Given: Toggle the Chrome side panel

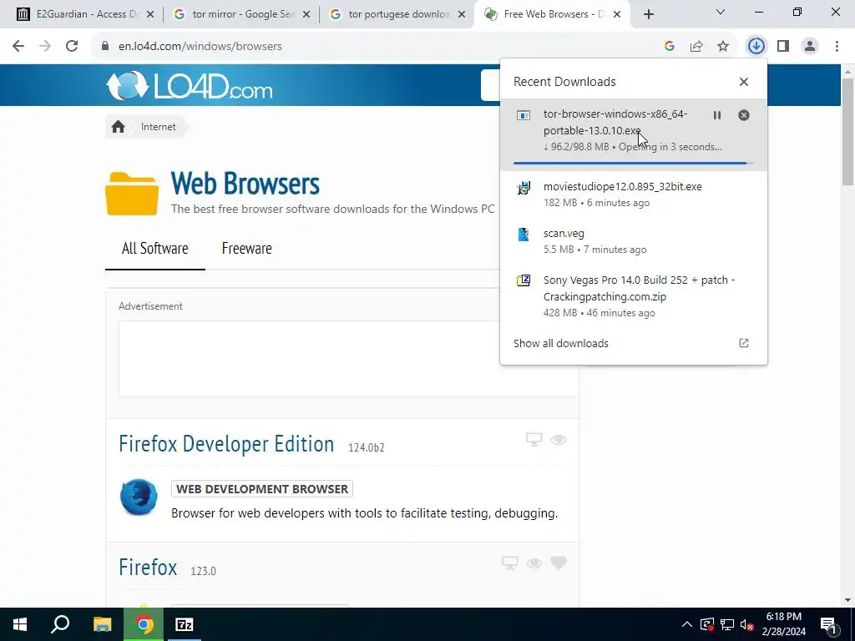Looking at the screenshot, I should click(x=783, y=46).
